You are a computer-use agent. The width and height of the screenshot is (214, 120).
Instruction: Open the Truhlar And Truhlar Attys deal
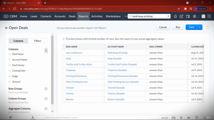(79, 64)
